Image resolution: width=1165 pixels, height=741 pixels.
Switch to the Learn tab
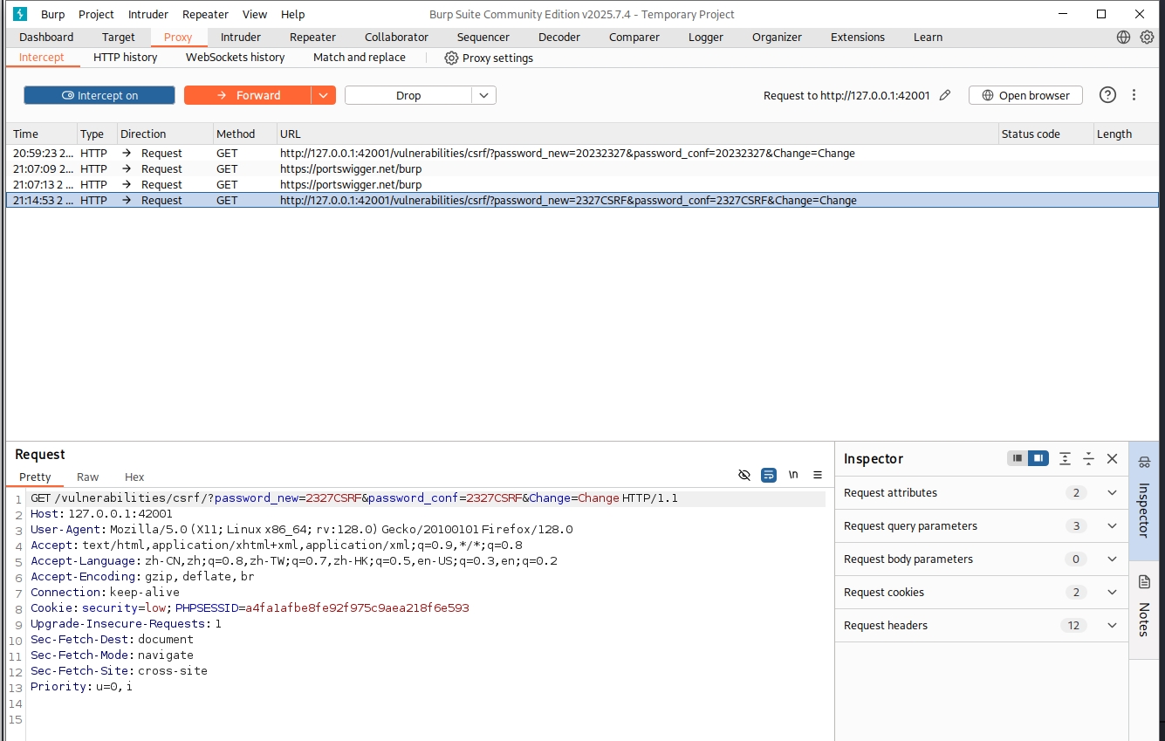click(928, 37)
